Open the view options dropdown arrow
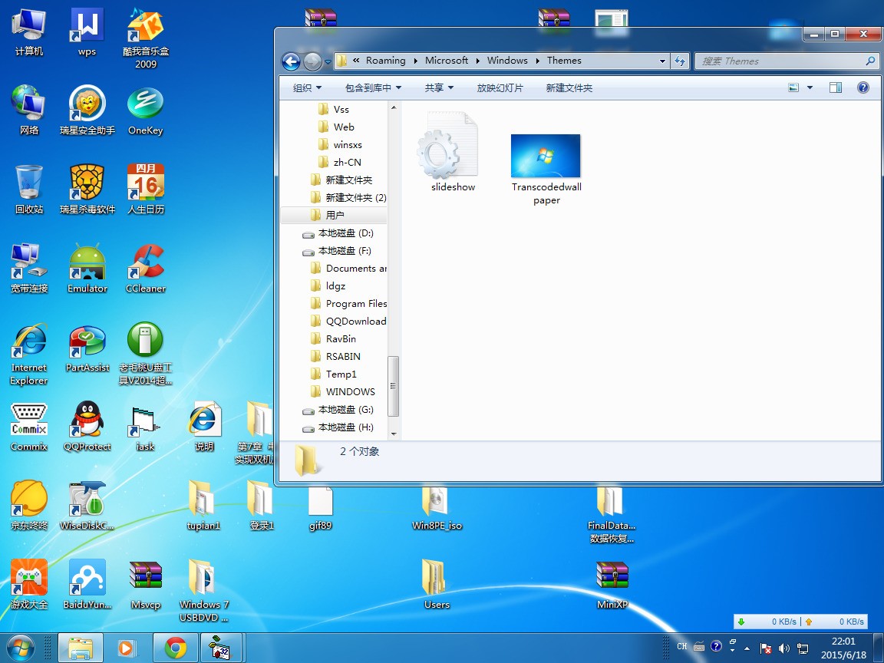The width and height of the screenshot is (884, 663). pos(810,87)
